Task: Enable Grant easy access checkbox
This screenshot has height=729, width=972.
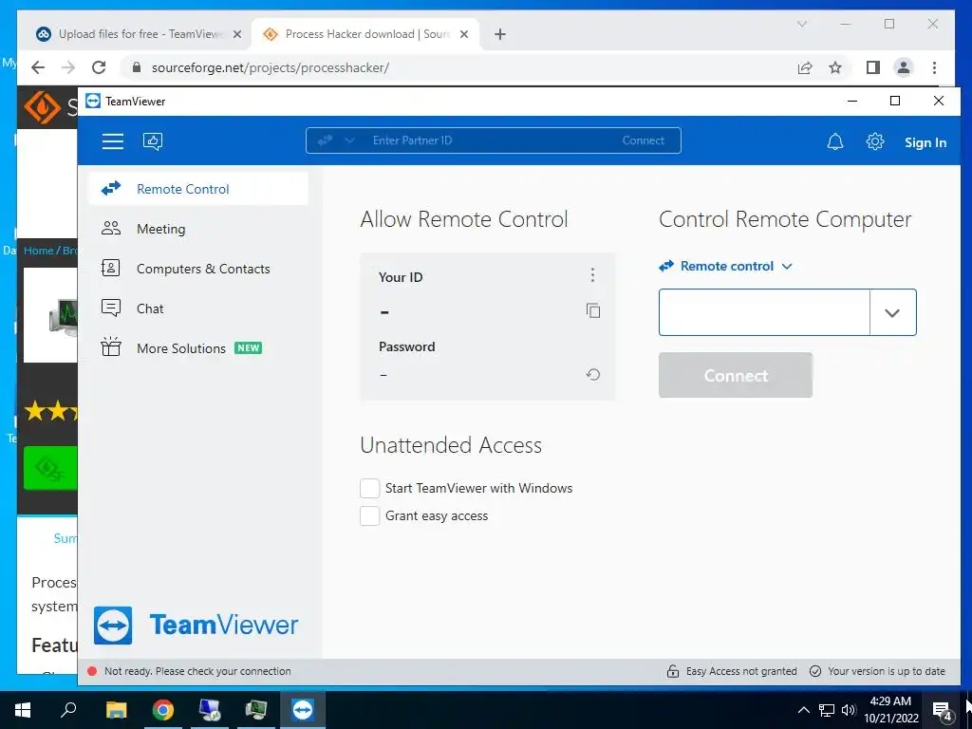Action: pyautogui.click(x=369, y=515)
